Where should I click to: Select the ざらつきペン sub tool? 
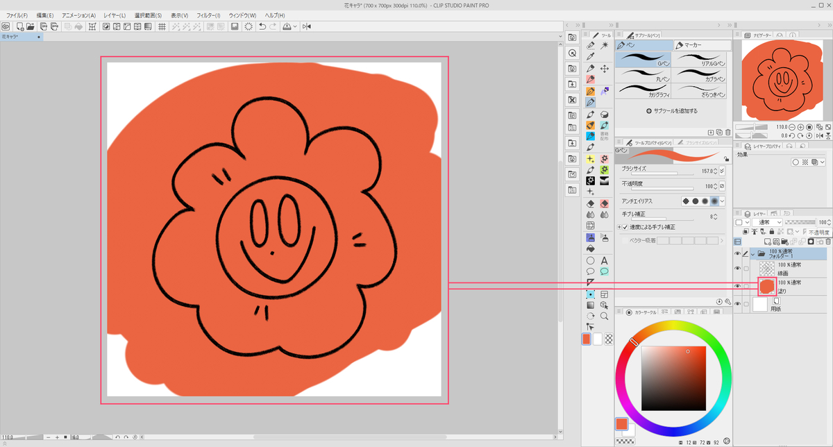(699, 90)
